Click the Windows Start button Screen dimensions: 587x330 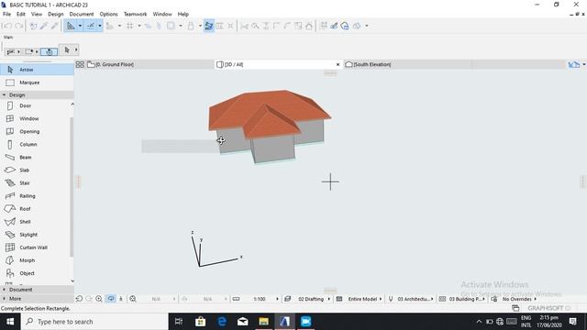[10, 322]
